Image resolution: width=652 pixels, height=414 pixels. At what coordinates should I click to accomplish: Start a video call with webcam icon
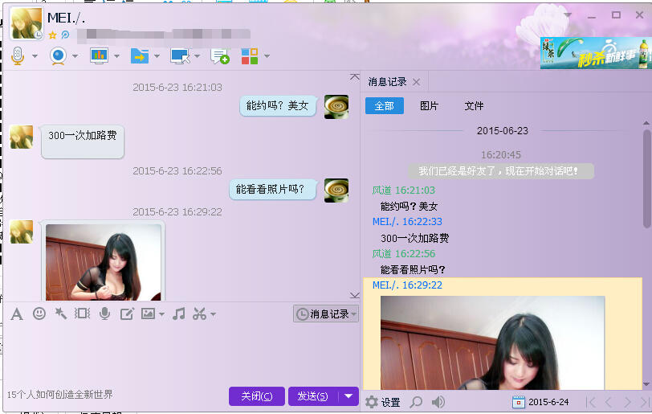pyautogui.click(x=58, y=55)
